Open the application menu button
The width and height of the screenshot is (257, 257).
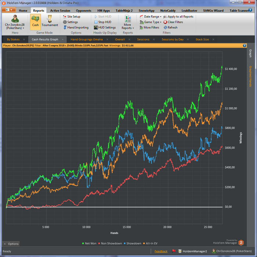pos(9,10)
